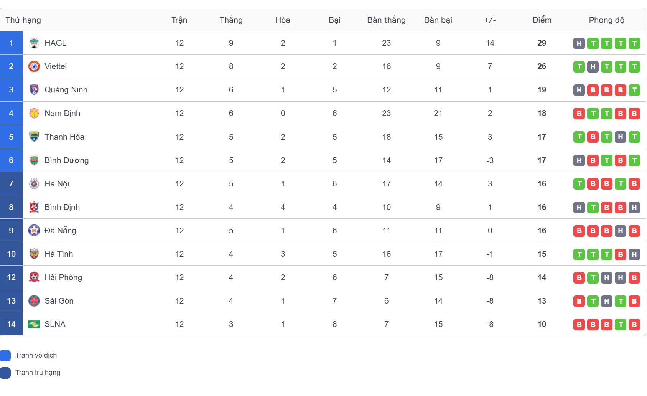Select the SLNA flag logo
The width and height of the screenshot is (647, 396).
coord(34,324)
